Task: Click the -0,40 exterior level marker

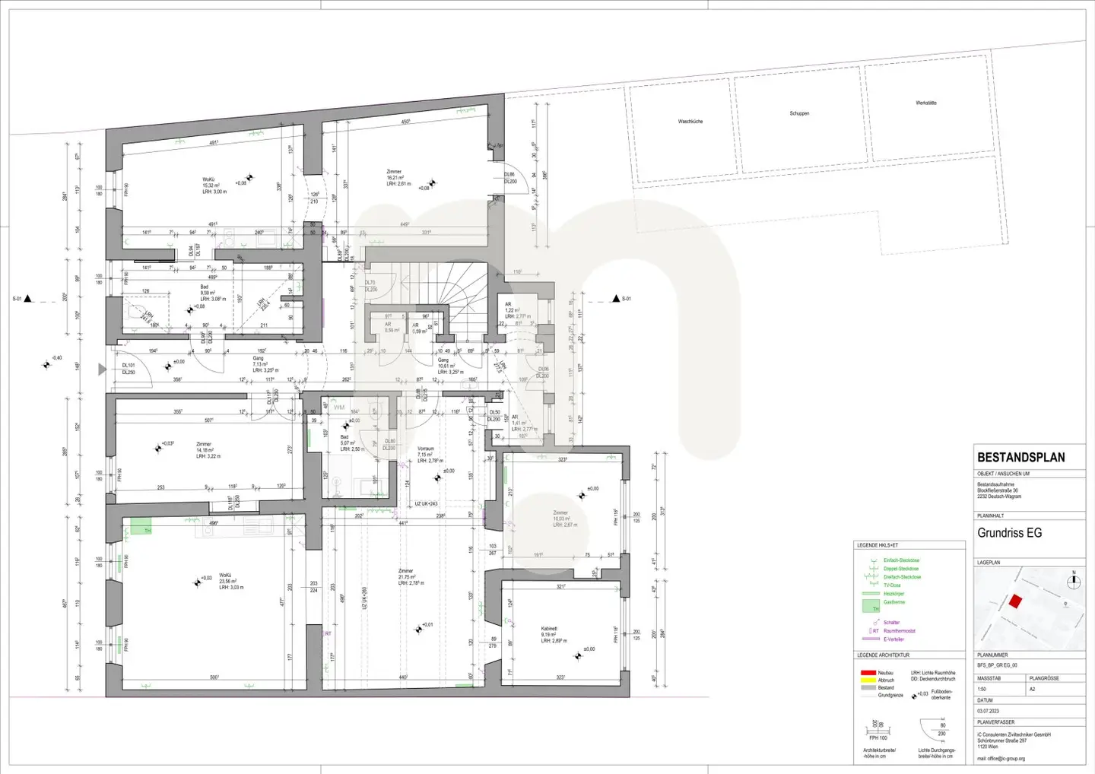Action: point(47,364)
